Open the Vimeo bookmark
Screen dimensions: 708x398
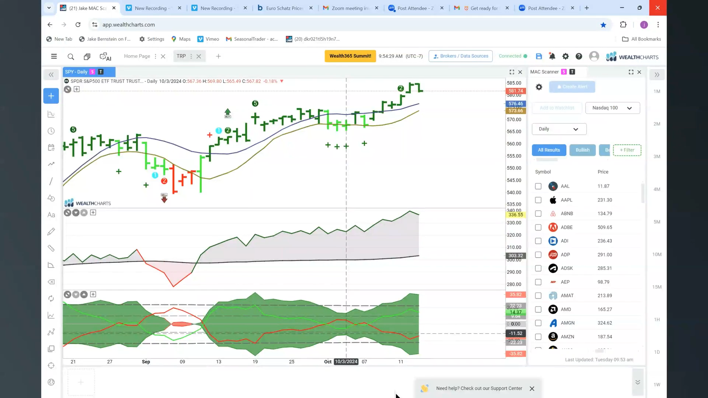[x=208, y=39]
